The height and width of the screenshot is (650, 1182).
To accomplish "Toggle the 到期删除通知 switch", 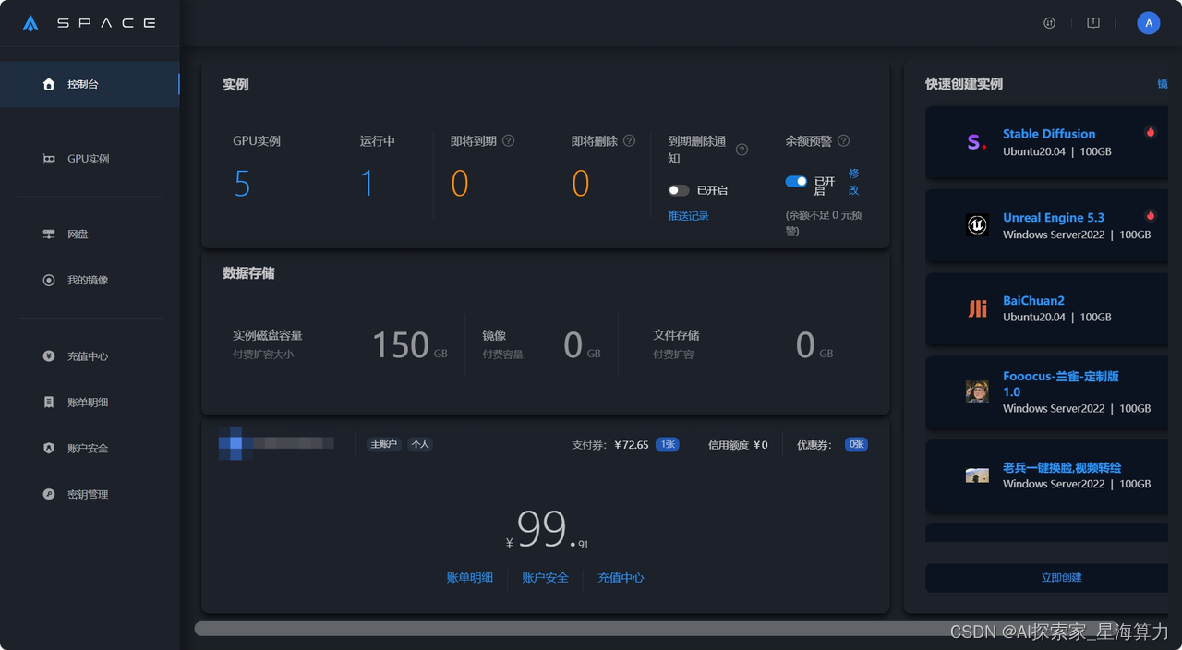I will pyautogui.click(x=679, y=190).
